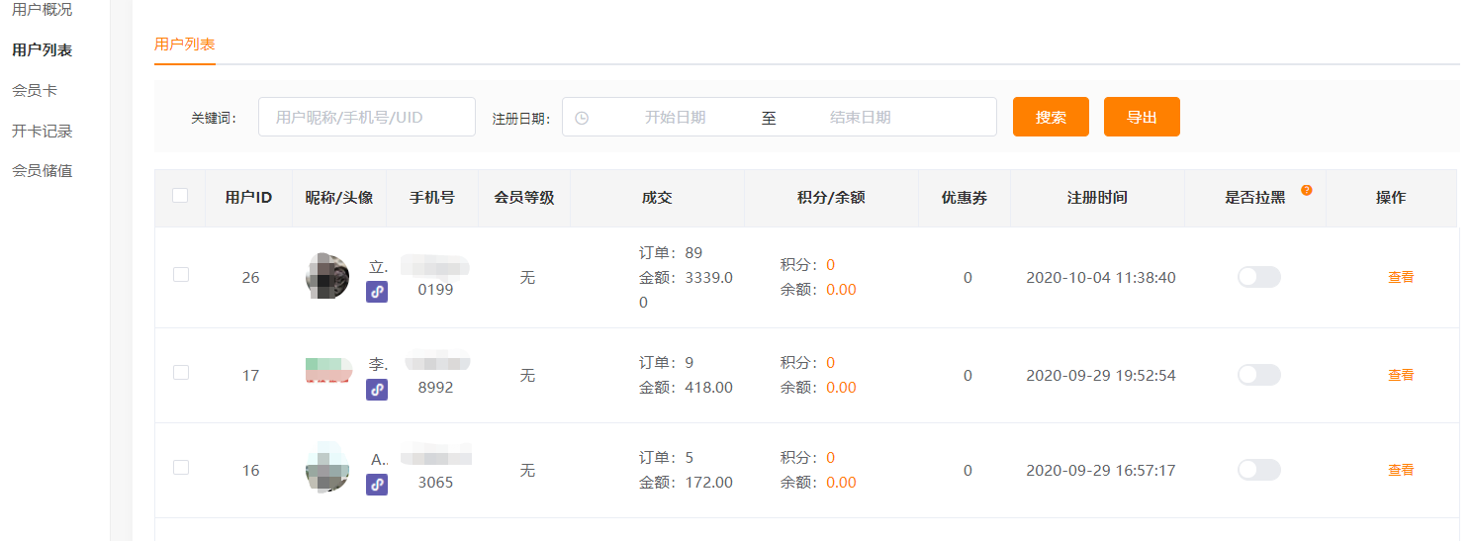Click 查看 link for user 26
This screenshot has height=541, width=1473.
(x=1401, y=277)
